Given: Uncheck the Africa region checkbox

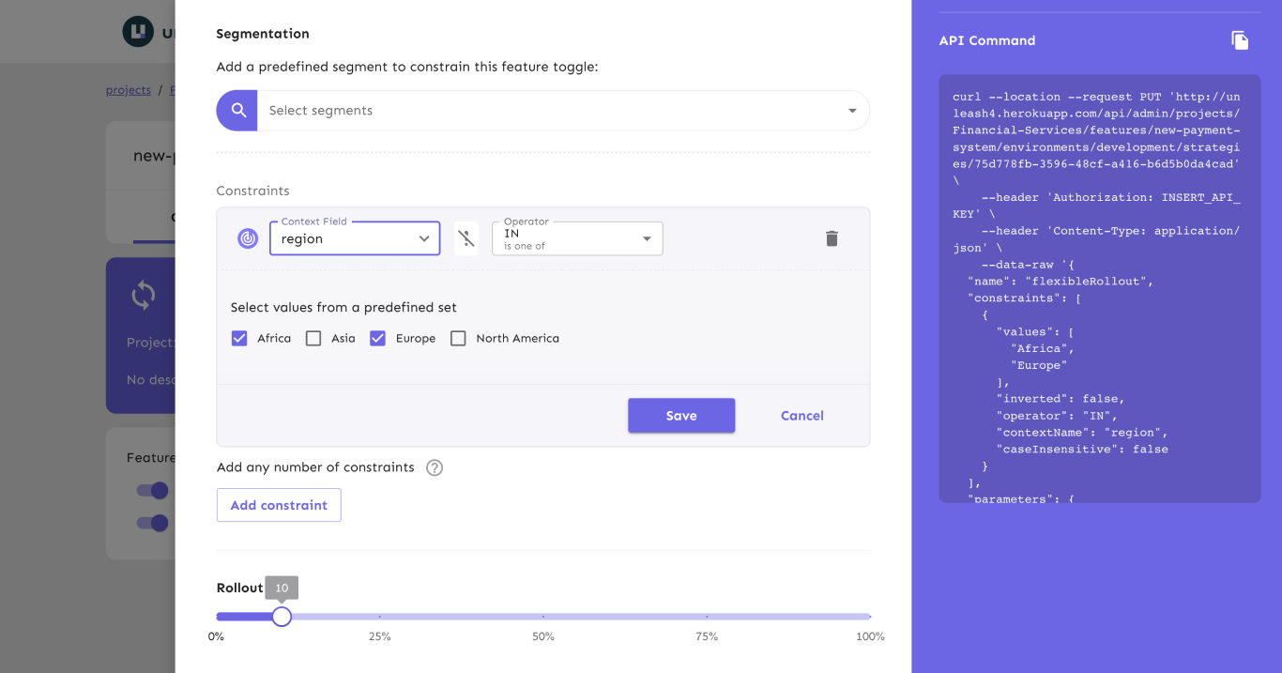Looking at the screenshot, I should (239, 338).
